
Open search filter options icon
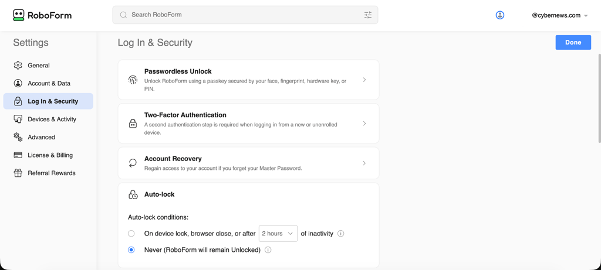pyautogui.click(x=368, y=15)
